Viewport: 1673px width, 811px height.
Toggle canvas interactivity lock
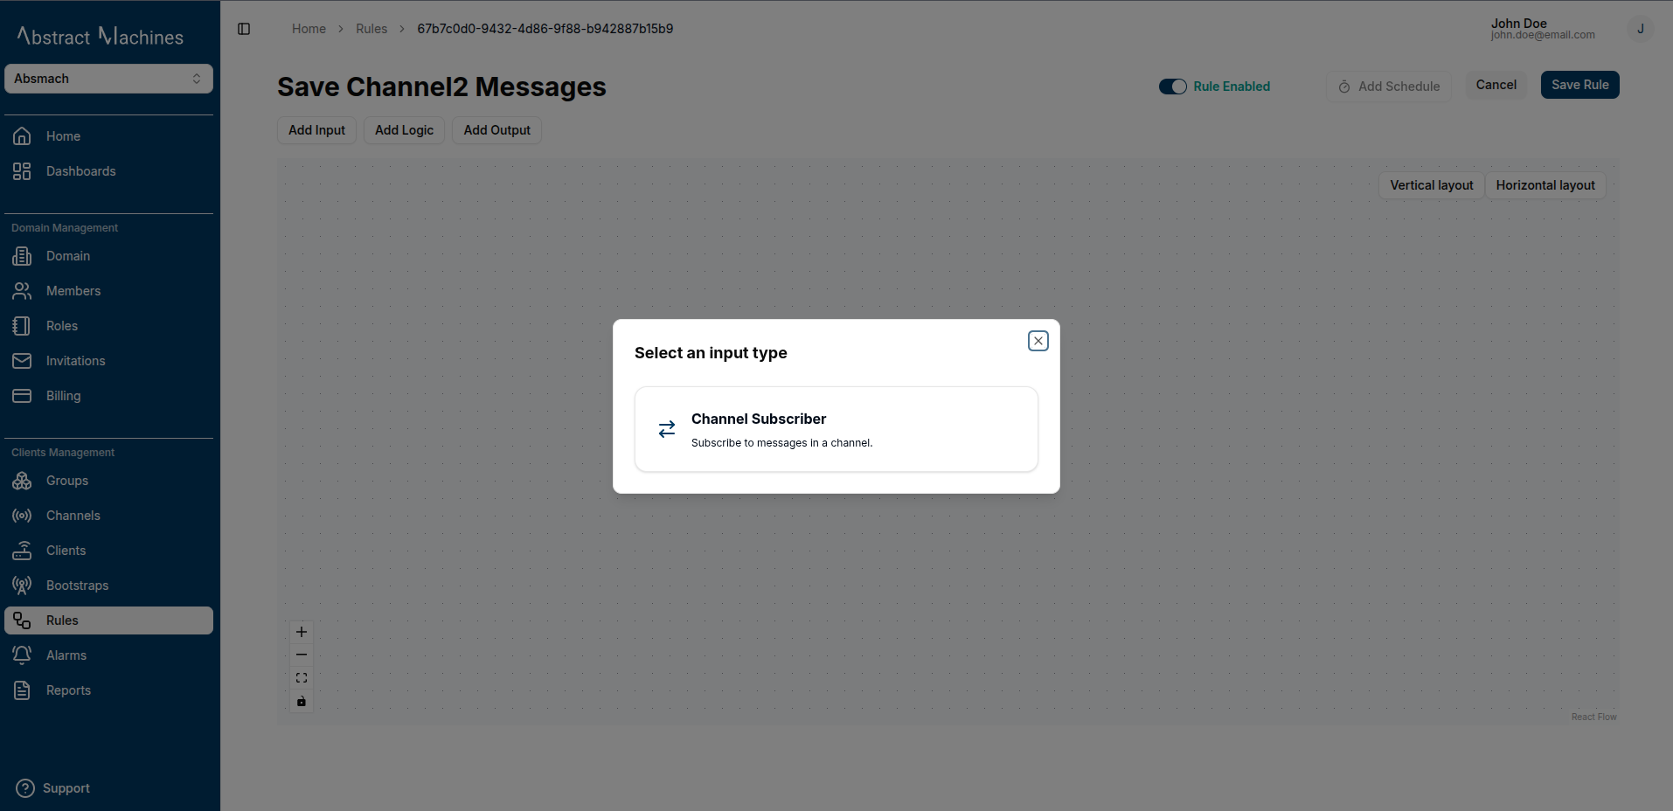(302, 701)
